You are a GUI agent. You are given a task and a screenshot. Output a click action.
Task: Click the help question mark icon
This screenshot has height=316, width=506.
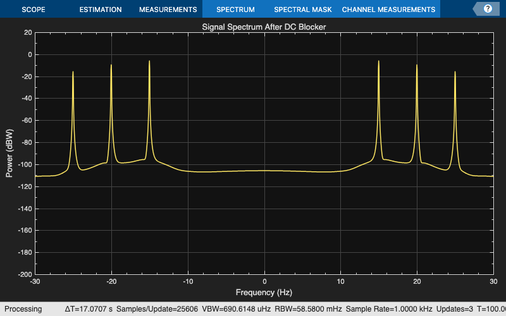[488, 9]
